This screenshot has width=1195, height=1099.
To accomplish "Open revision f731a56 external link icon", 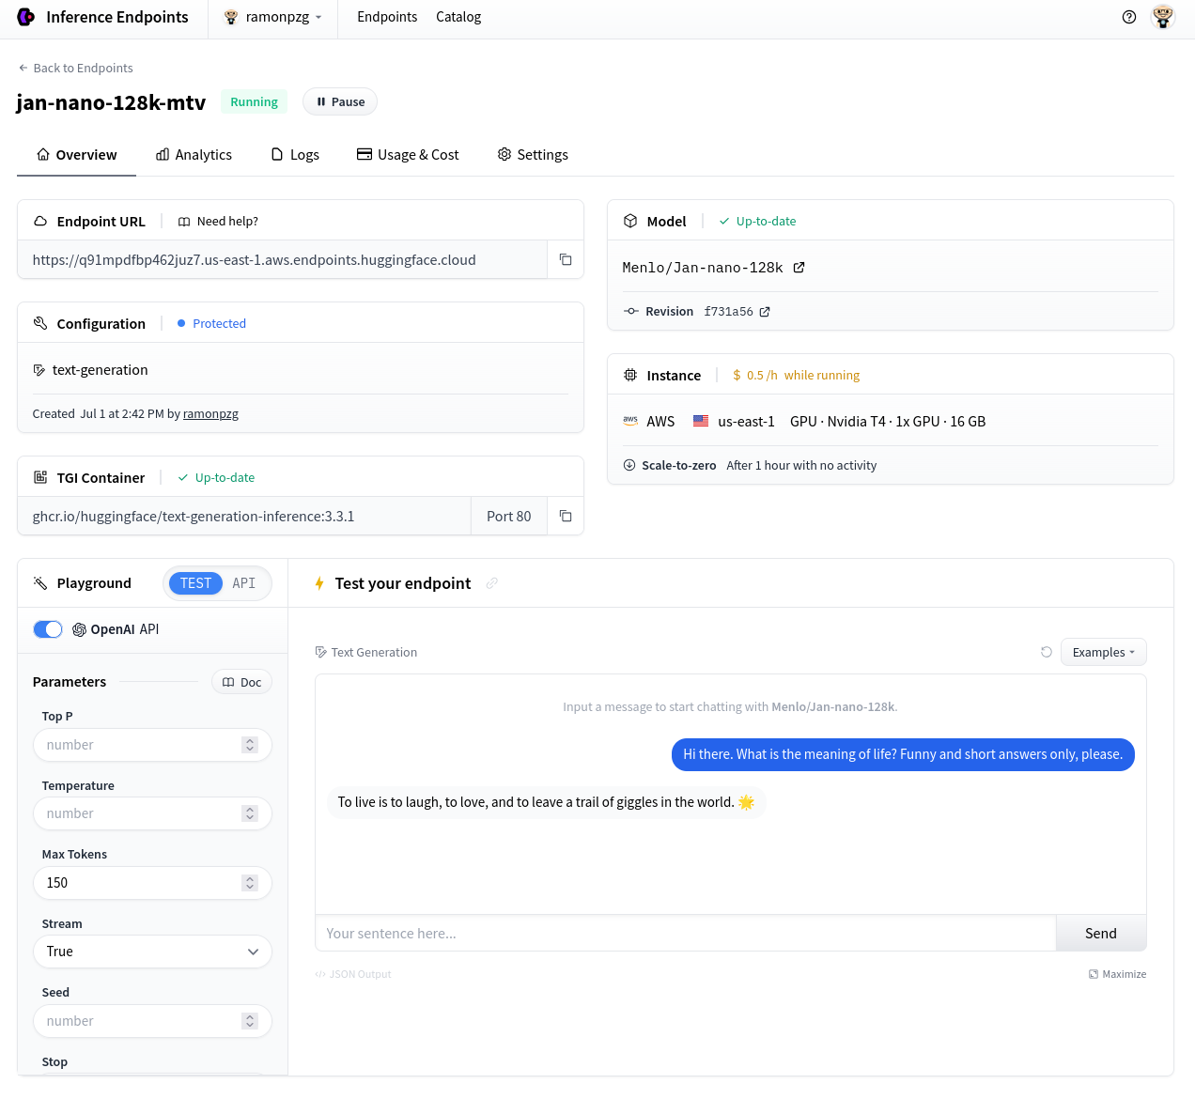I will click(x=765, y=312).
